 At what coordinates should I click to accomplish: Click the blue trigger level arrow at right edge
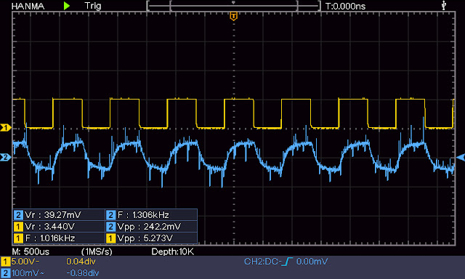pos(460,158)
